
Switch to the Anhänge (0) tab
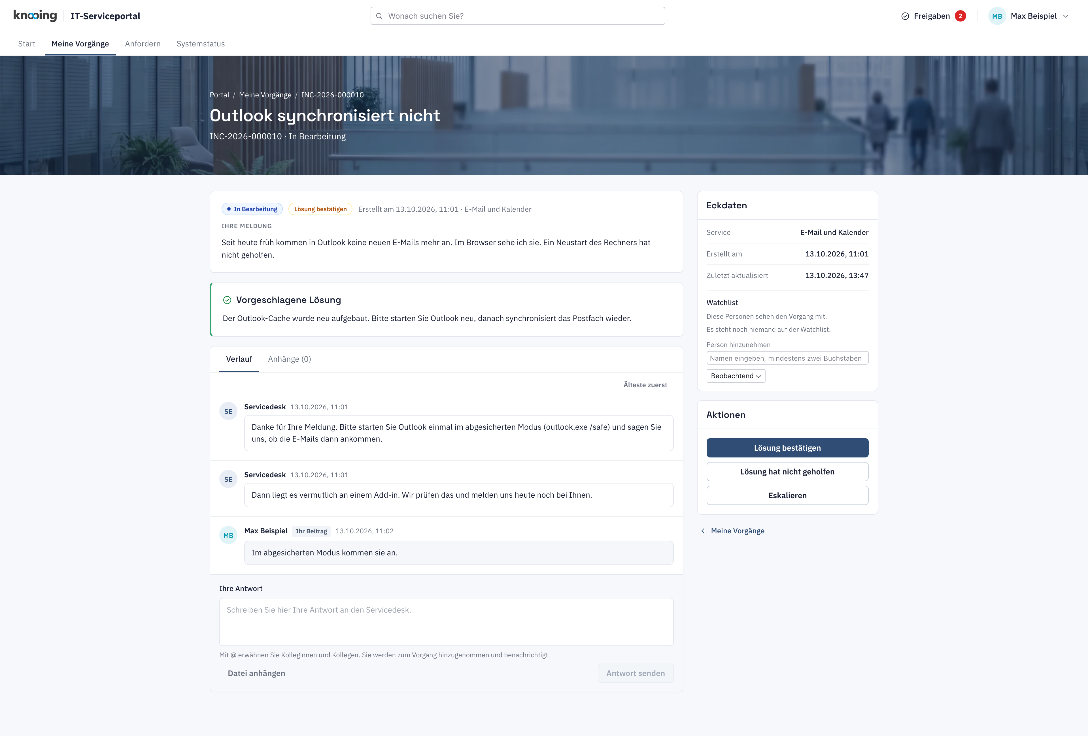tap(289, 359)
